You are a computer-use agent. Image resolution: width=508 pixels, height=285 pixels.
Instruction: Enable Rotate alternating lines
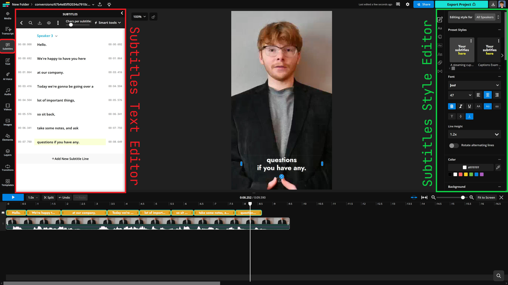[x=454, y=145]
